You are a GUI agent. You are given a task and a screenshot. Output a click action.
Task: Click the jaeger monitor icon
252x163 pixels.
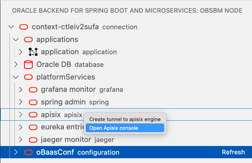point(33,140)
